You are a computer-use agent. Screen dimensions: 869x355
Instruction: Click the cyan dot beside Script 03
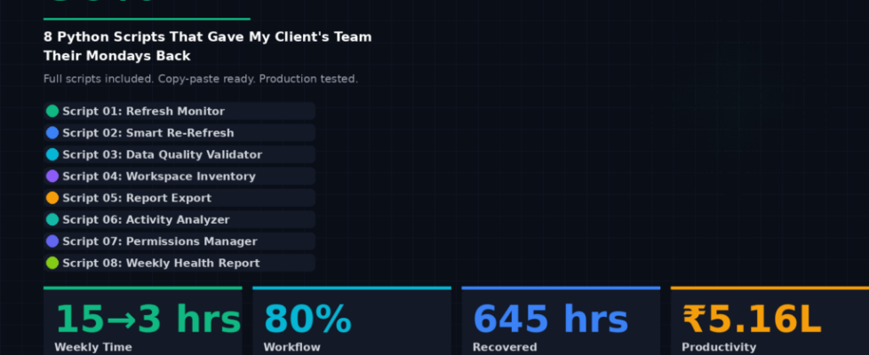(x=52, y=154)
